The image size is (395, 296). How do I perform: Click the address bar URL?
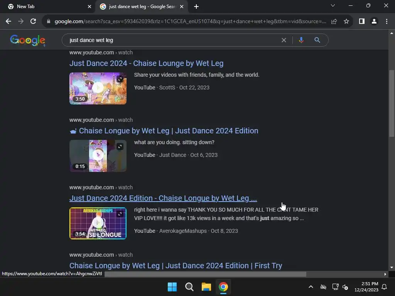190,22
